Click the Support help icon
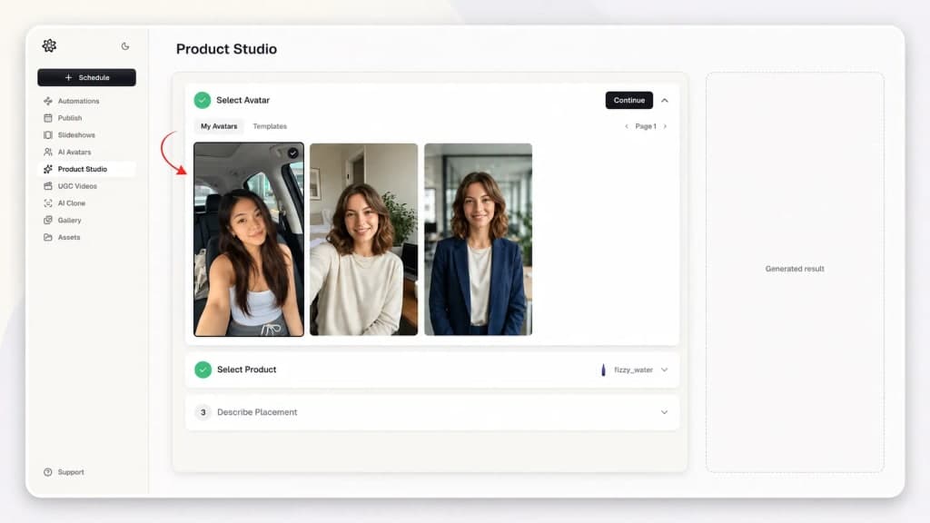Viewport: 930px width, 523px height. 48,472
